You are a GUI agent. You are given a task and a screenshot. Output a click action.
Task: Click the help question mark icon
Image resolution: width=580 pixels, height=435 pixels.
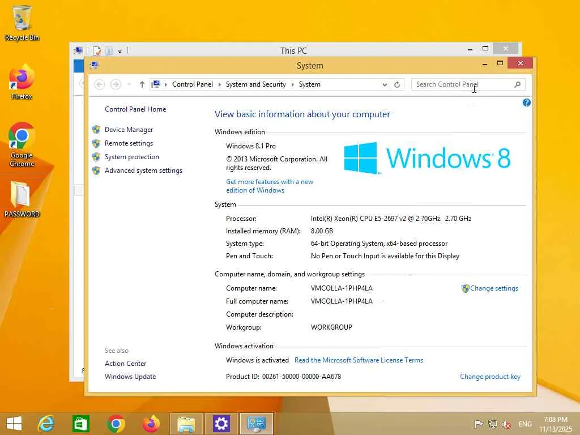(526, 103)
